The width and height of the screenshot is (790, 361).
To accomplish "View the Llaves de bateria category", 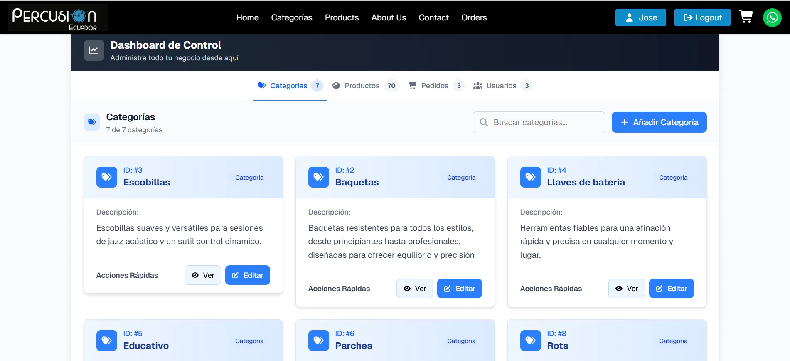I will 627,289.
